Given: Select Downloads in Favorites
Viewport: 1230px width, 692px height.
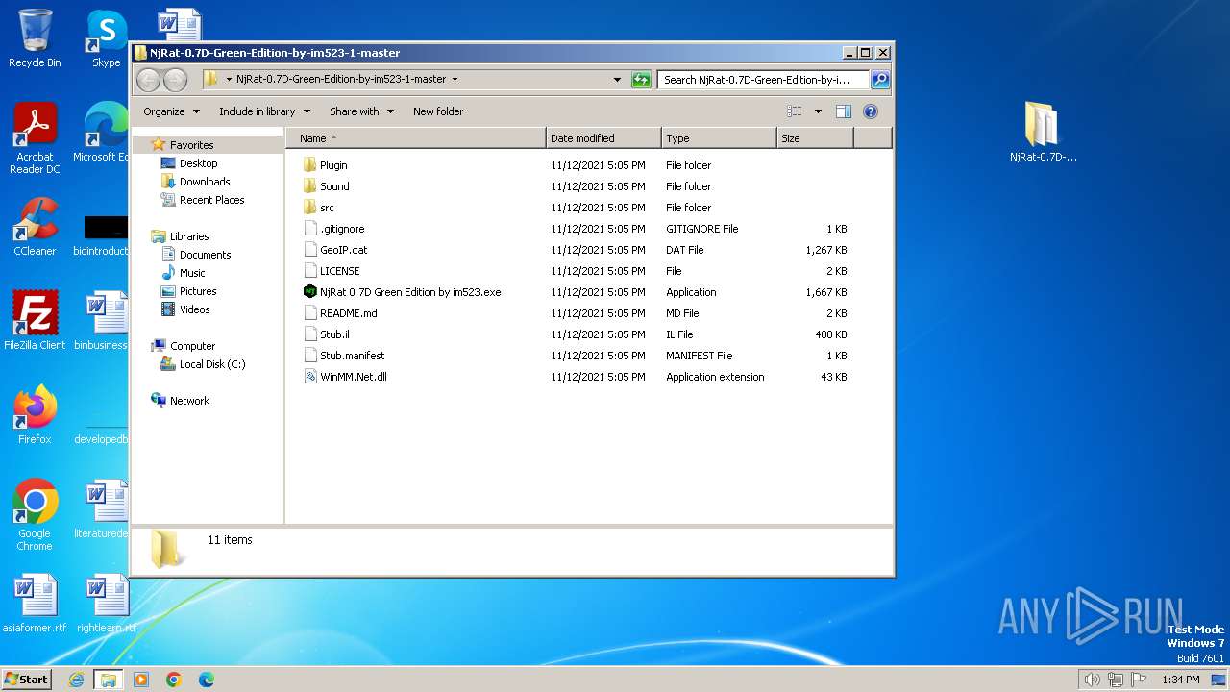Looking at the screenshot, I should click(205, 182).
